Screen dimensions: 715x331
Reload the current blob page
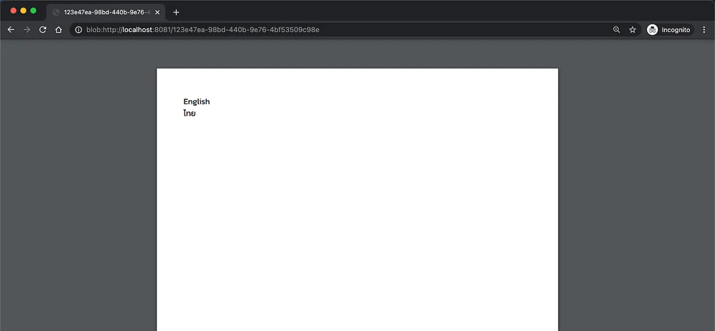pyautogui.click(x=43, y=30)
